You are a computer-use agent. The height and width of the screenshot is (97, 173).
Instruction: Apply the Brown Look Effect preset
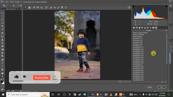coord(139,35)
